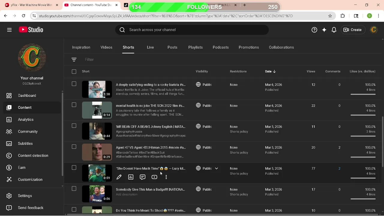Image resolution: width=384 pixels, height=216 pixels.
Task: Open the Somebody Give This Man a Badge title
Action: [x=150, y=189]
